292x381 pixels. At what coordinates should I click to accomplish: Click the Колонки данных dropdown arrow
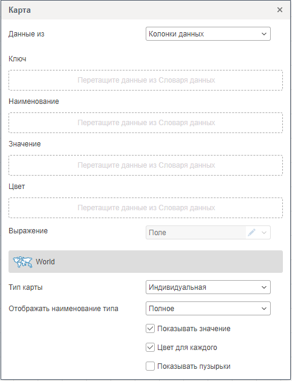(x=264, y=34)
